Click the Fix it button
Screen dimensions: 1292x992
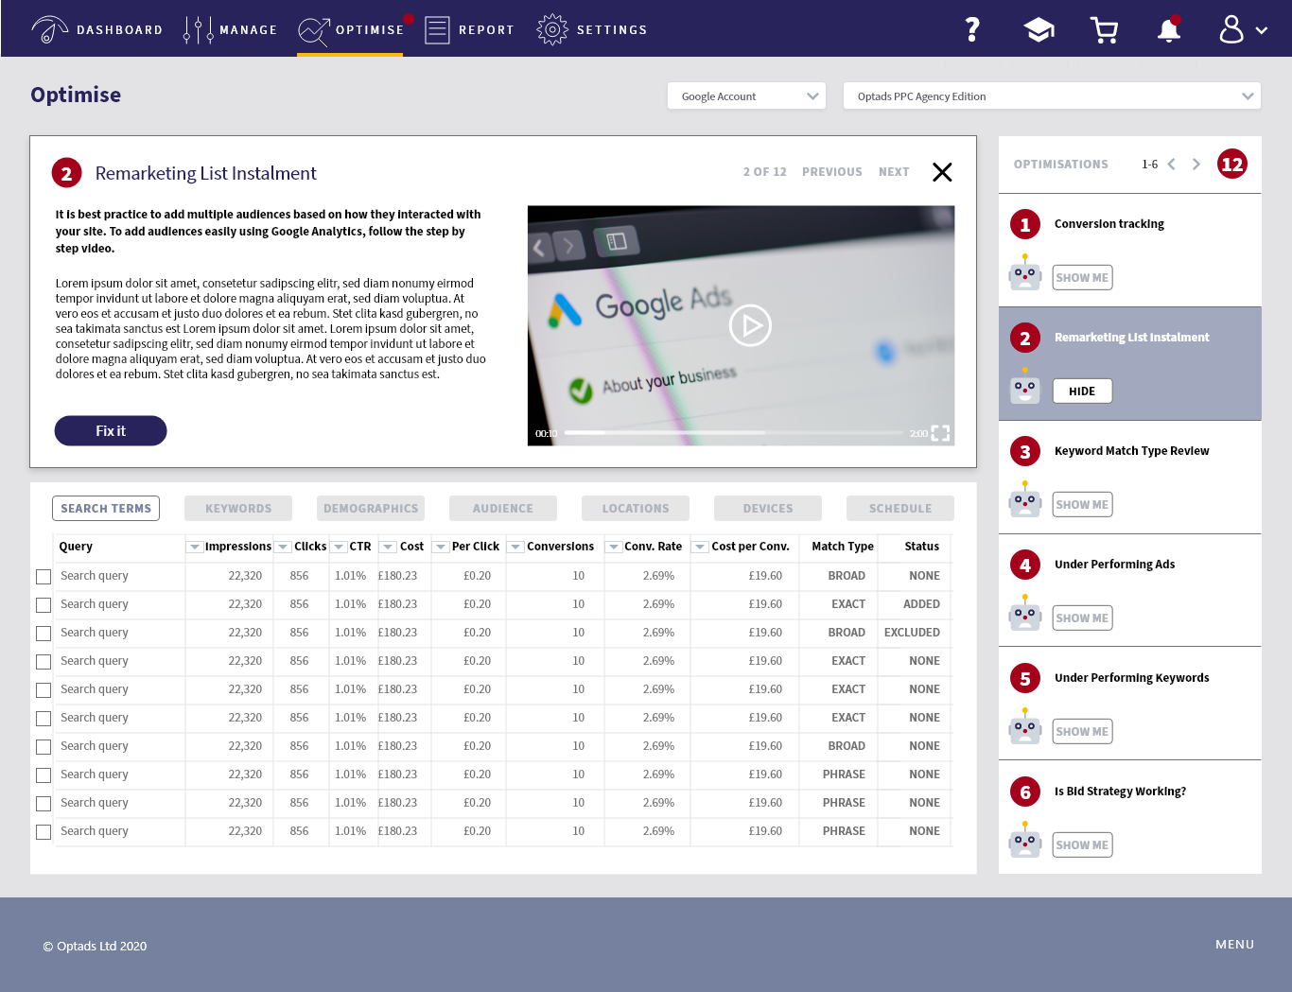coord(111,430)
